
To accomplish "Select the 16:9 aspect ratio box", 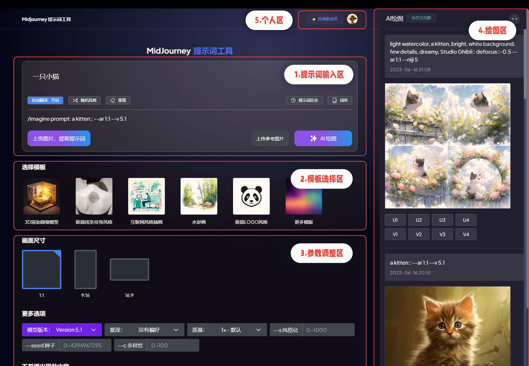I will [x=129, y=269].
